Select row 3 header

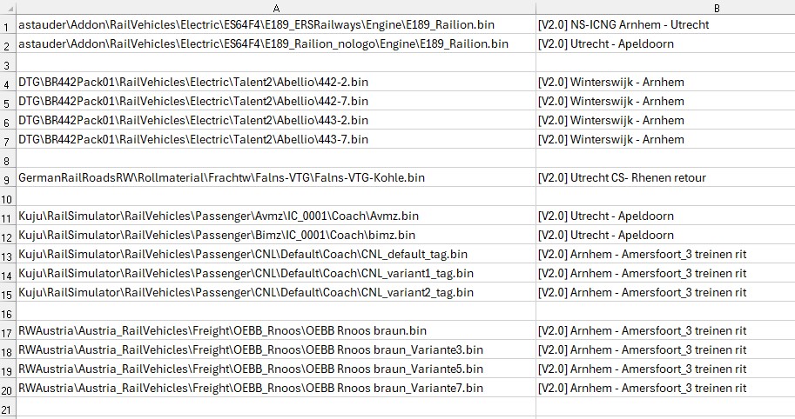click(8, 63)
